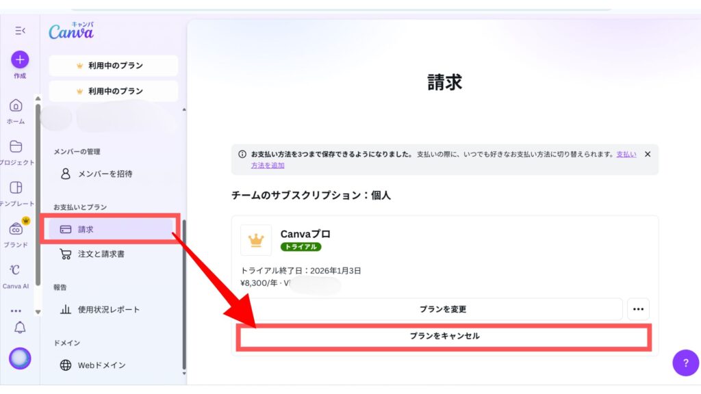Image resolution: width=701 pixels, height=394 pixels.
Task: Select メンバーを招待 in the sidebar
Action: pyautogui.click(x=105, y=174)
